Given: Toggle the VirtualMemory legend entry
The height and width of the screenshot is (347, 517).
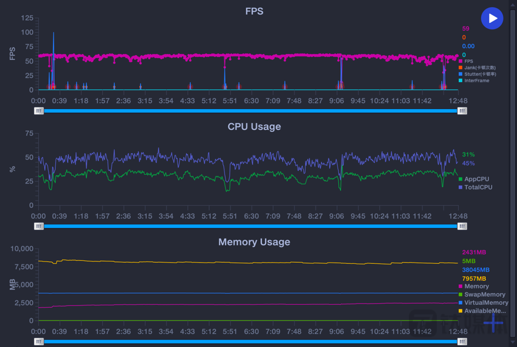Looking at the screenshot, I should [x=484, y=302].
